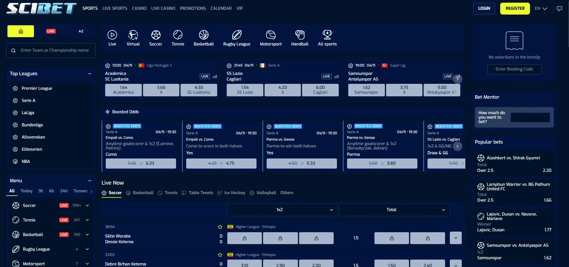Screen dimensions: 569x267
Task: Expand Basketball in the sidebar menu
Action: [87, 235]
